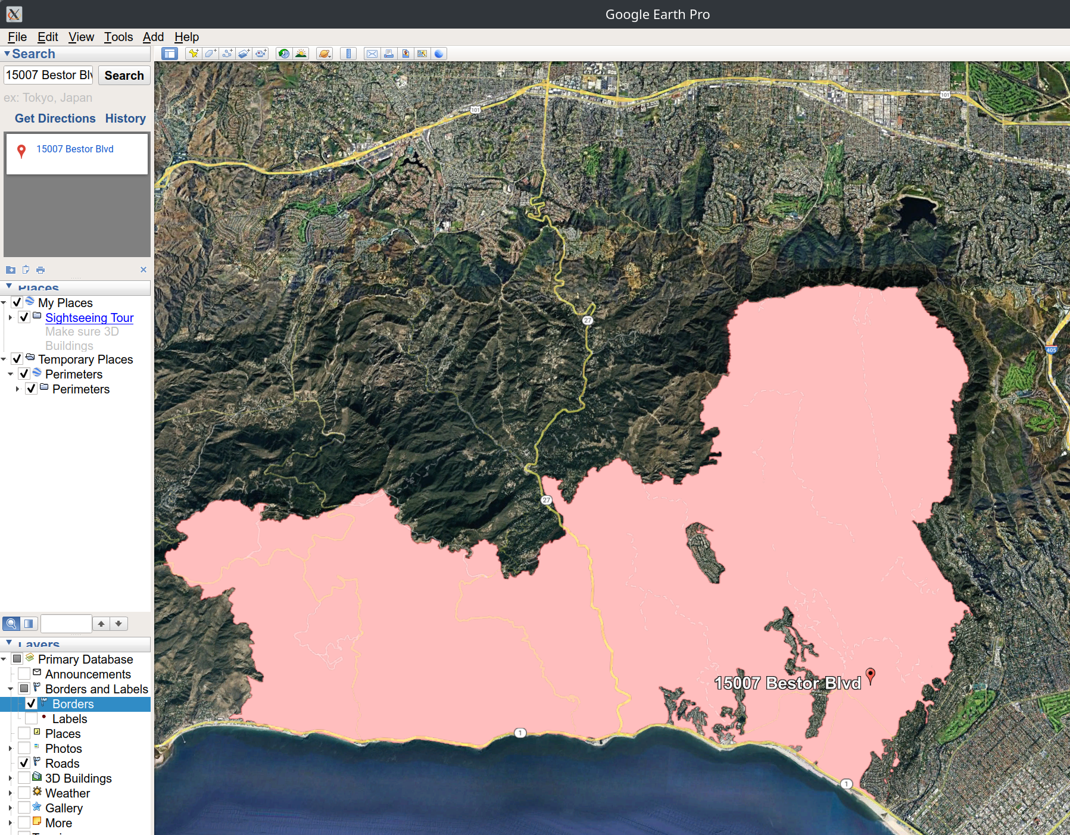Open the Add menu
The image size is (1070, 835).
(x=153, y=37)
